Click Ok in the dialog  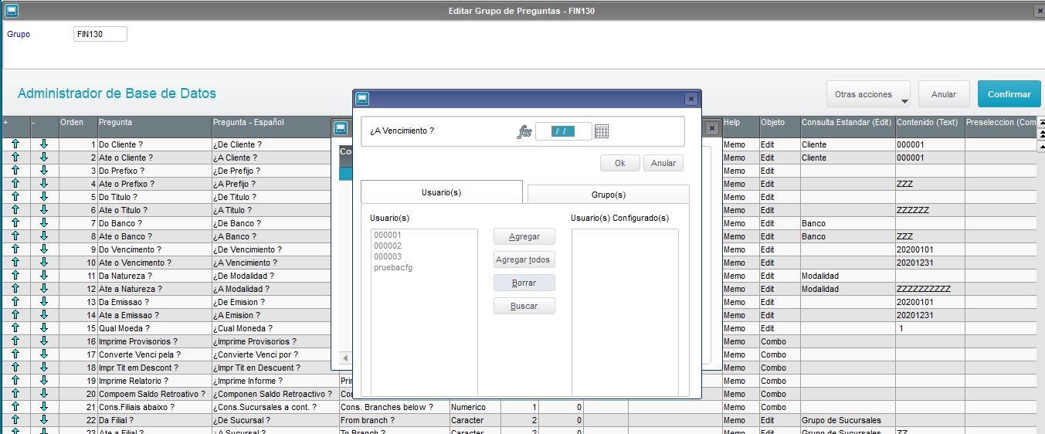point(620,163)
